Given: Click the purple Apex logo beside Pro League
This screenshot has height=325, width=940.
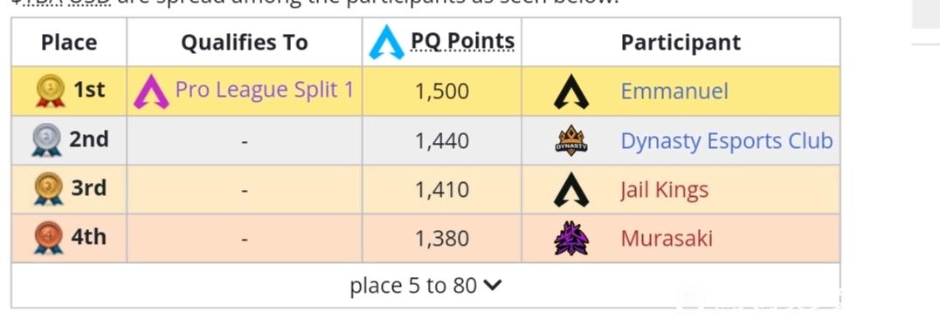Looking at the screenshot, I should 151,91.
